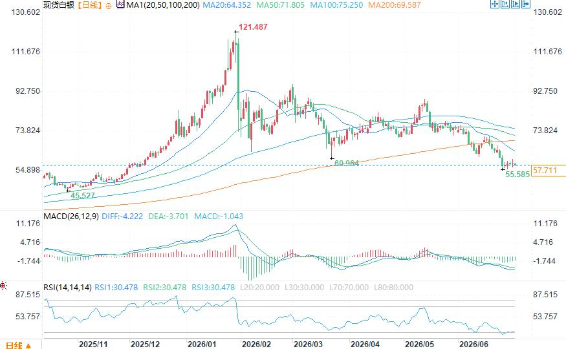Click the MA100:75.250 legend label

pyautogui.click(x=336, y=5)
